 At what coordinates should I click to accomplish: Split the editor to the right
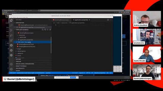point(108,20)
